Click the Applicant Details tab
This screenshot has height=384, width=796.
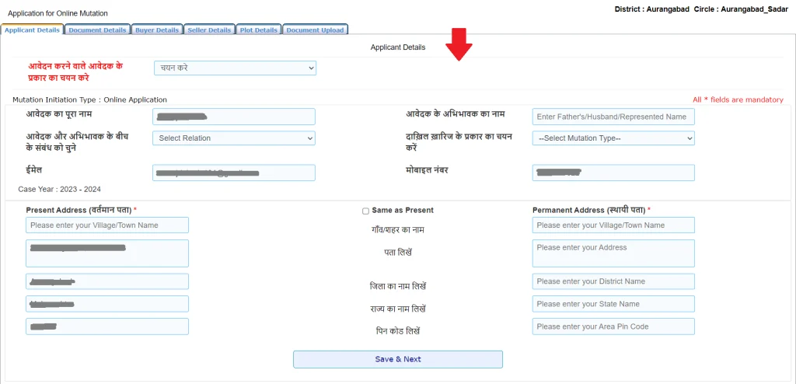click(x=32, y=30)
